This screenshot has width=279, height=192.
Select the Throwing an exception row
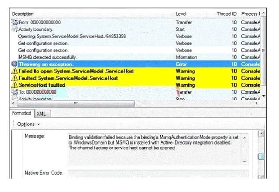pyautogui.click(x=136, y=64)
